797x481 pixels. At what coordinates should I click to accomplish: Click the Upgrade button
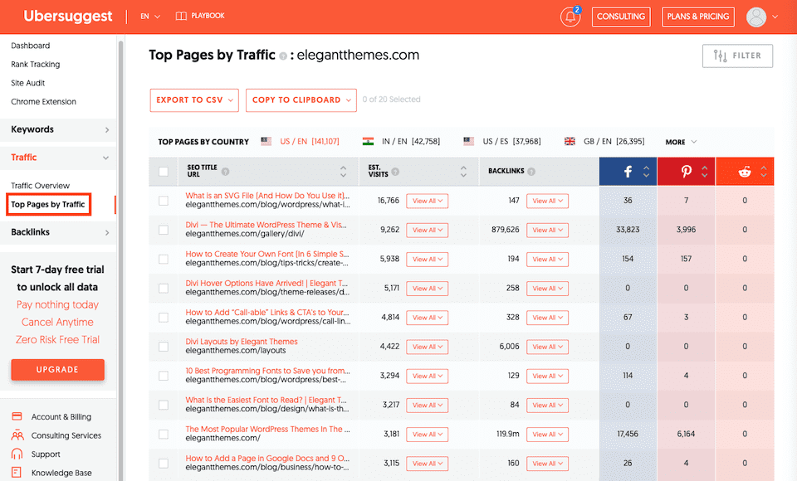click(57, 370)
